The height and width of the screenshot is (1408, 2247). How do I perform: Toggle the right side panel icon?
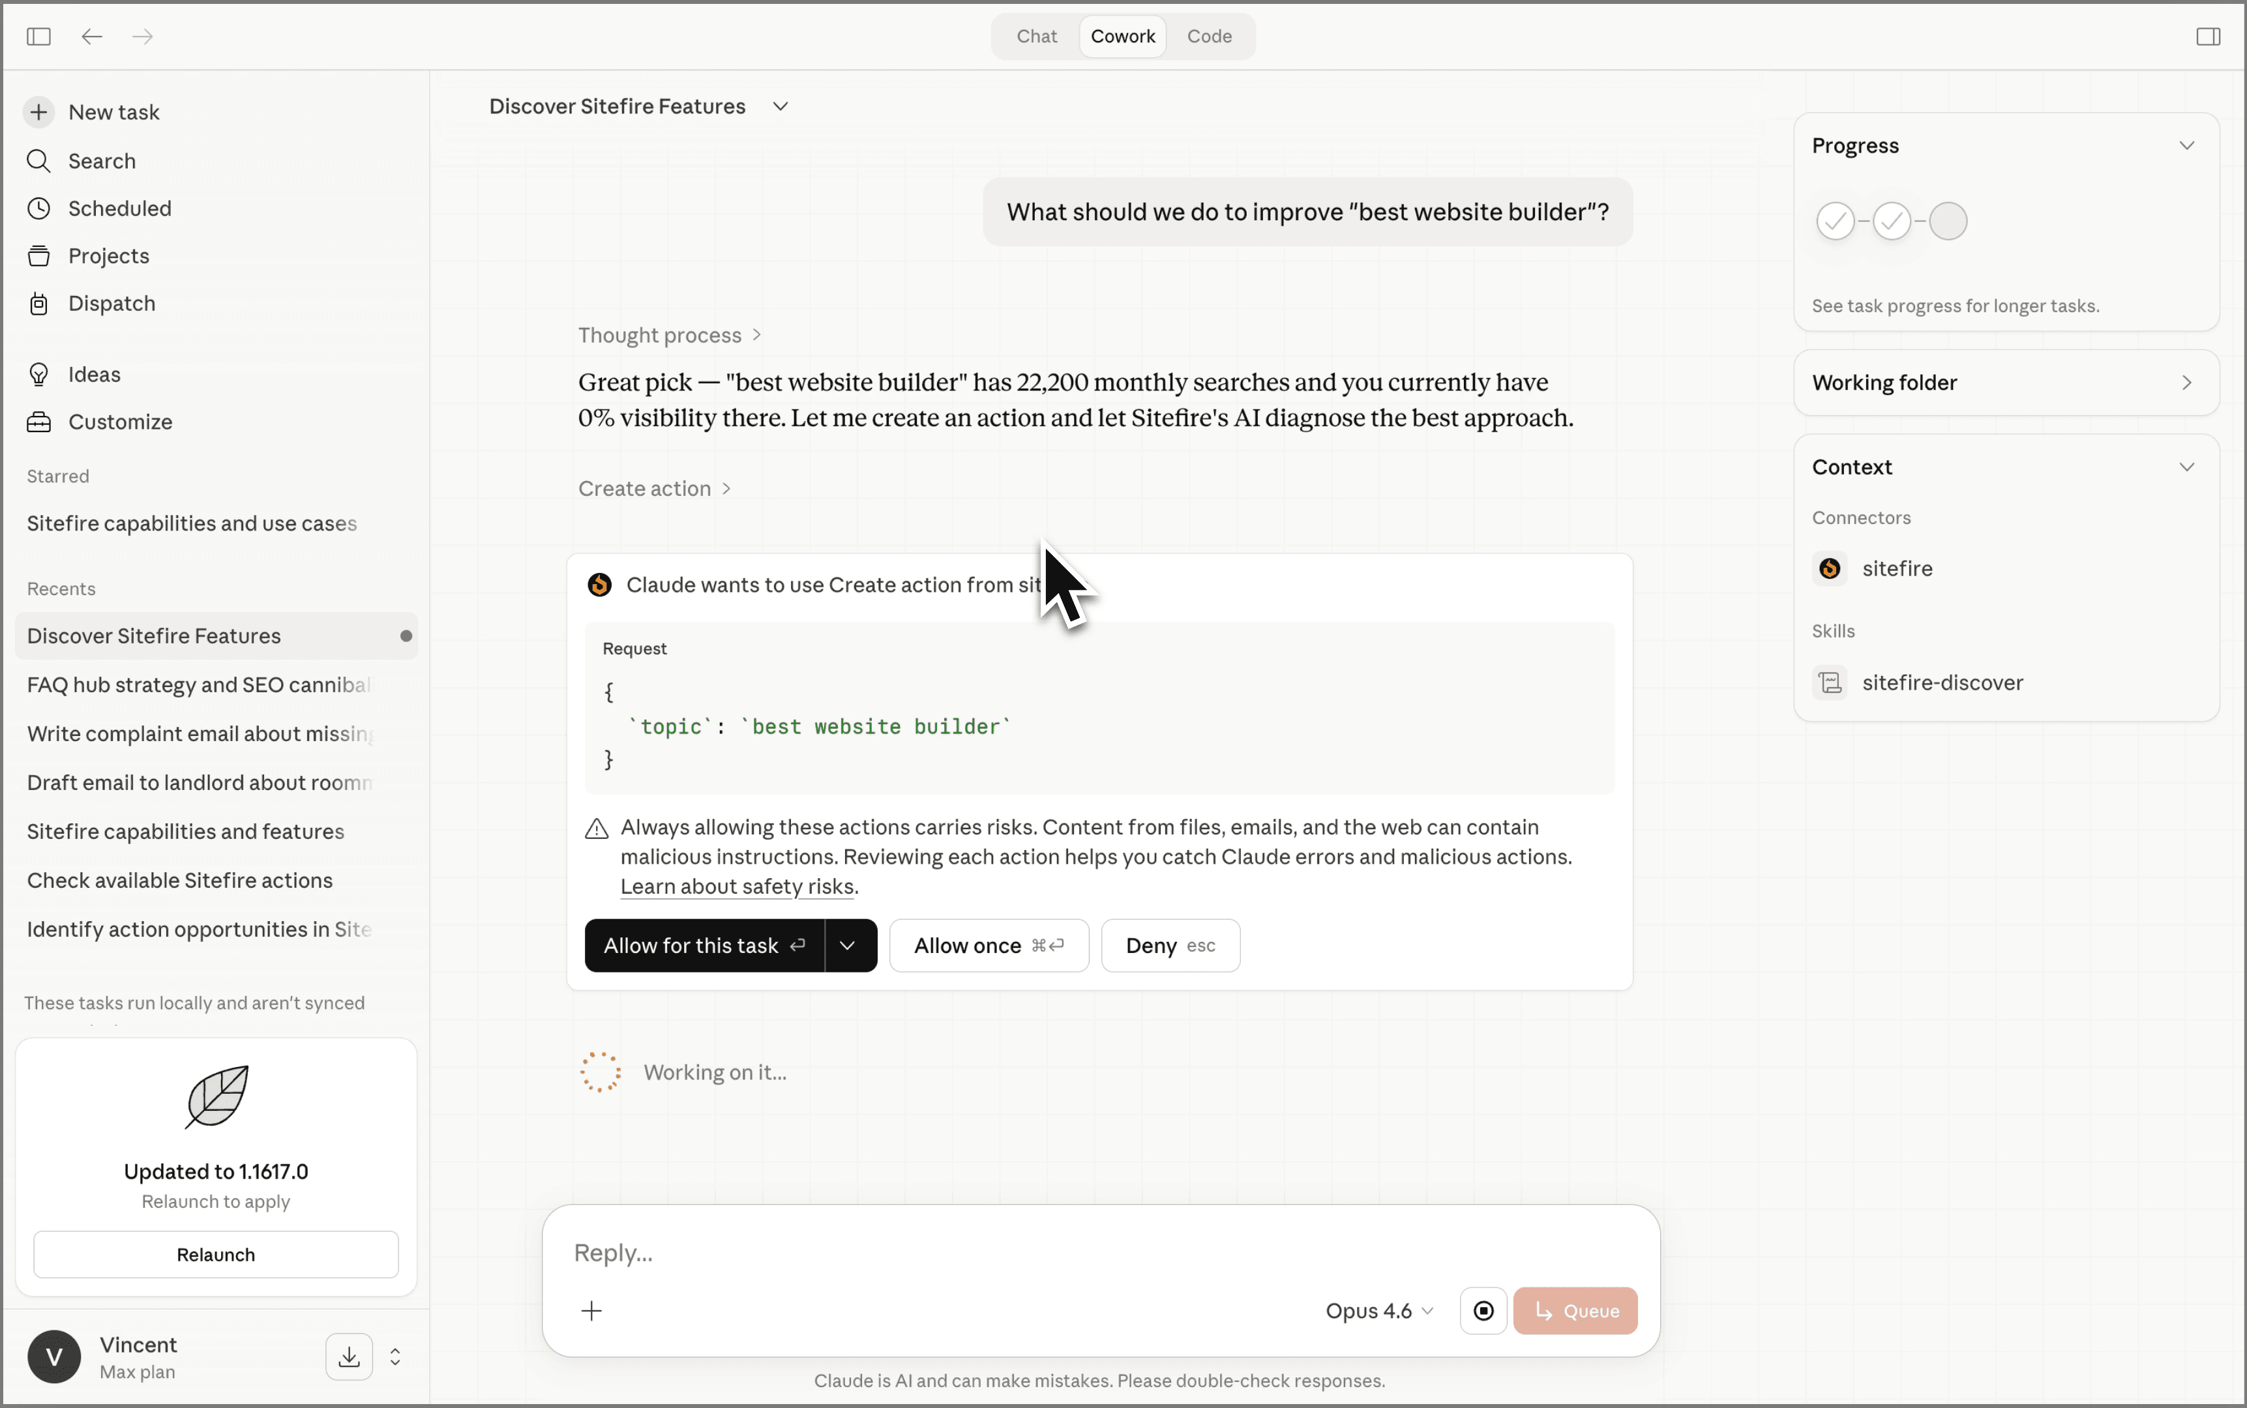[x=2208, y=37]
